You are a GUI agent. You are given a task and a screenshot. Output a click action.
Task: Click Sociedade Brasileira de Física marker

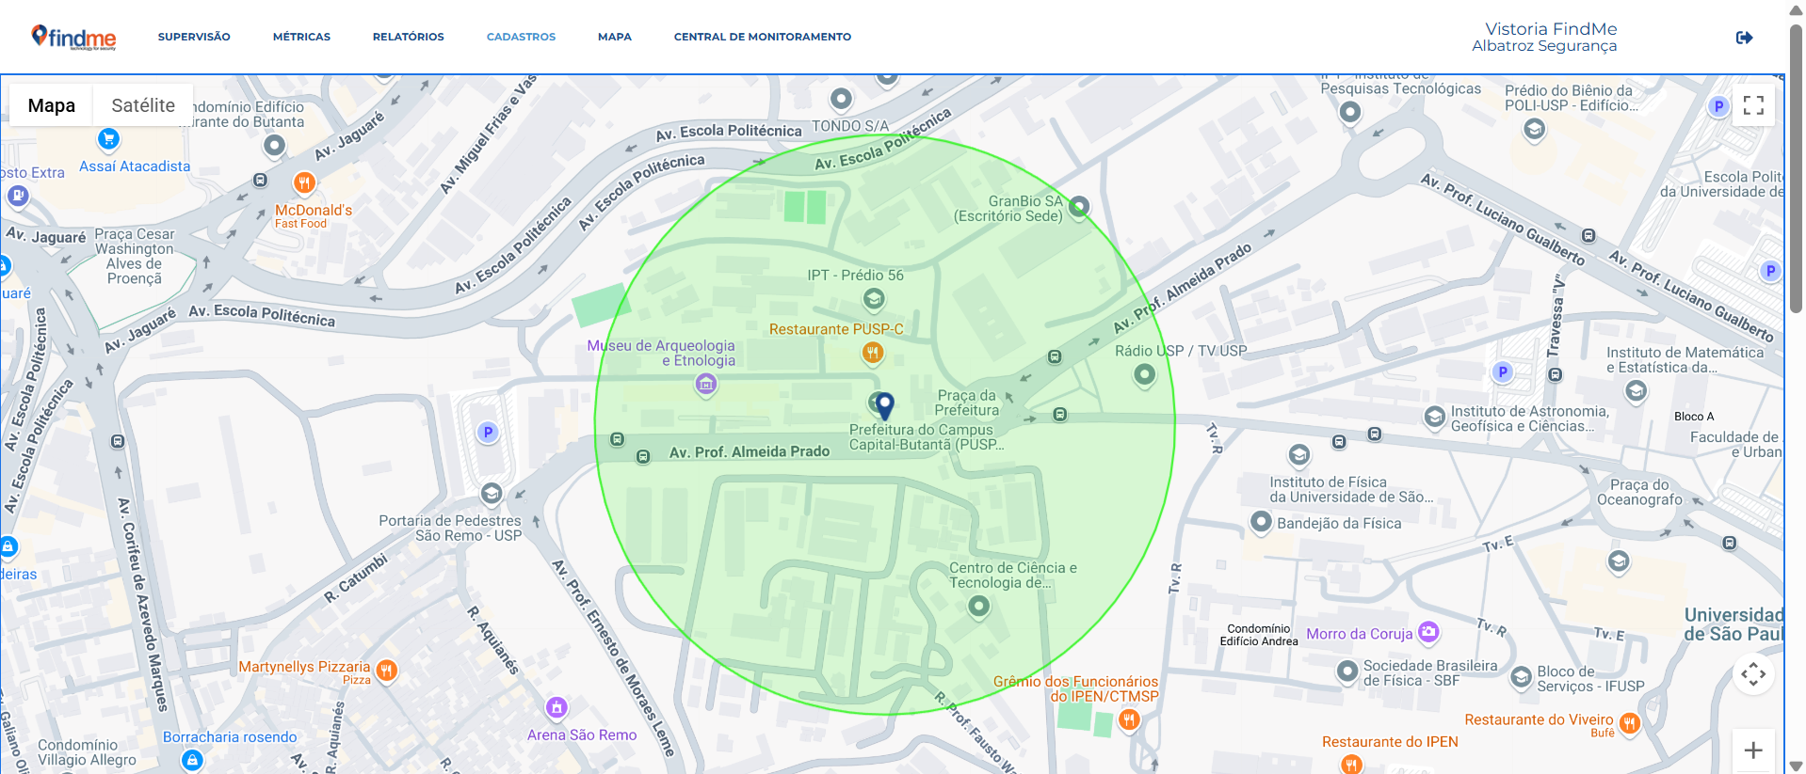(x=1347, y=671)
